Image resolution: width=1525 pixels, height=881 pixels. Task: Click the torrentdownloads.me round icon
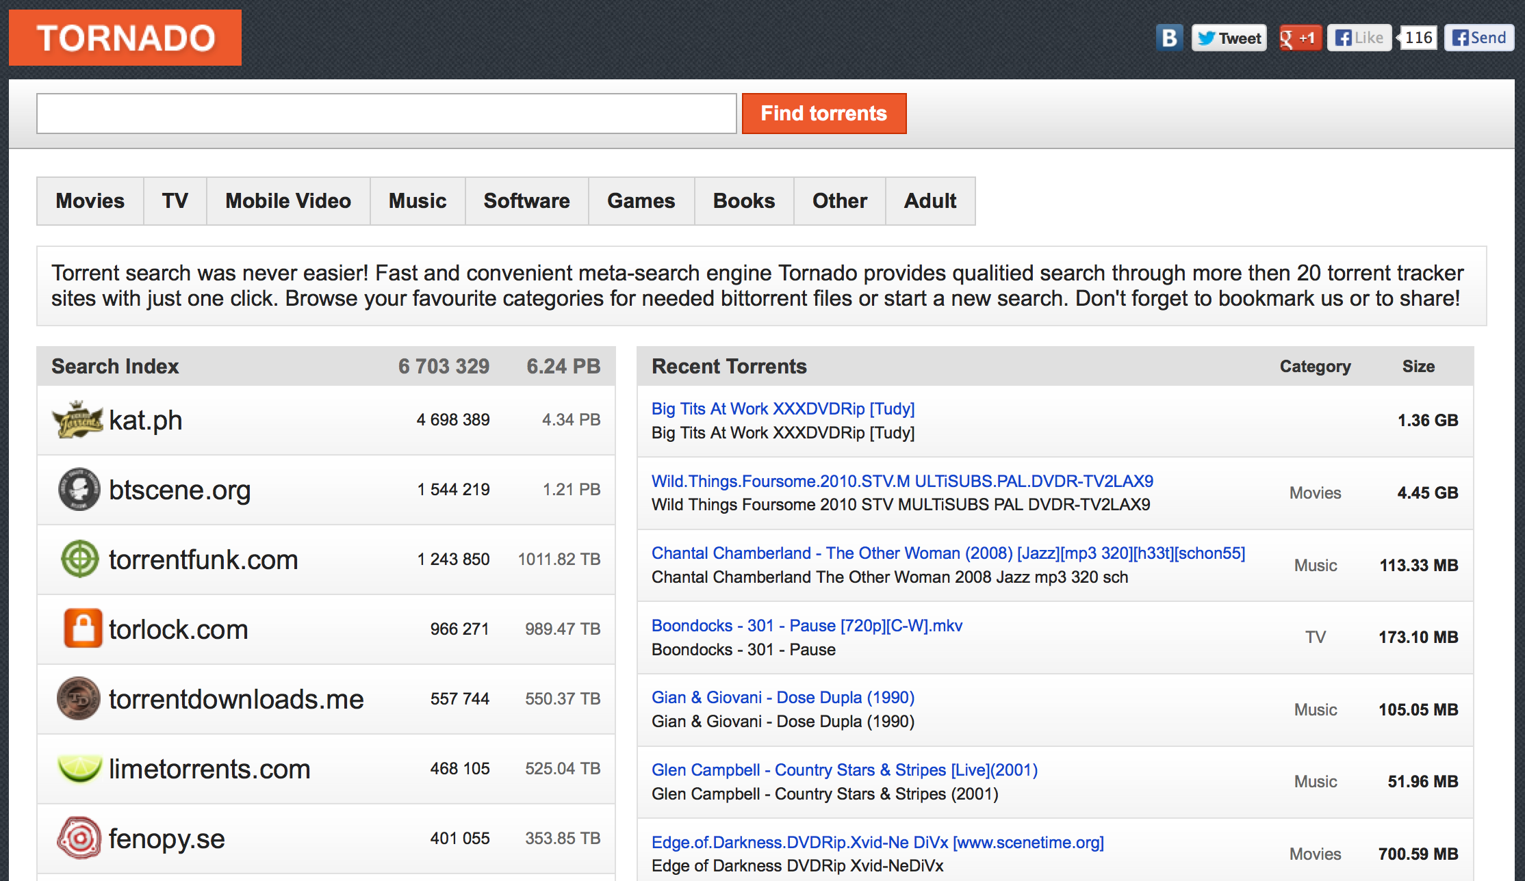[78, 698]
